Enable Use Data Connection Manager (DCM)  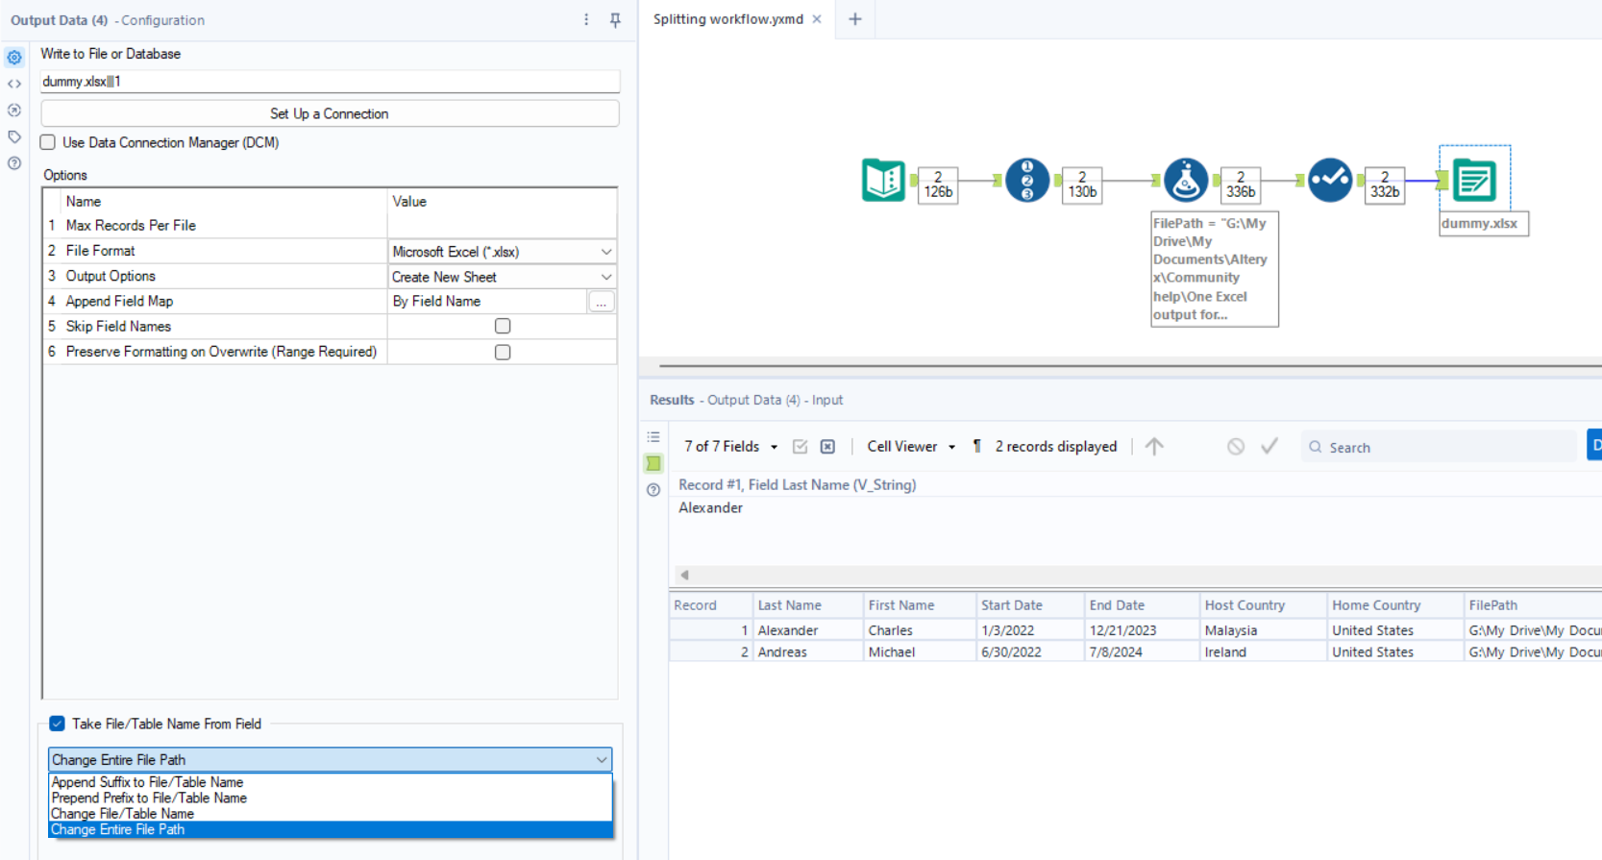pyautogui.click(x=48, y=142)
